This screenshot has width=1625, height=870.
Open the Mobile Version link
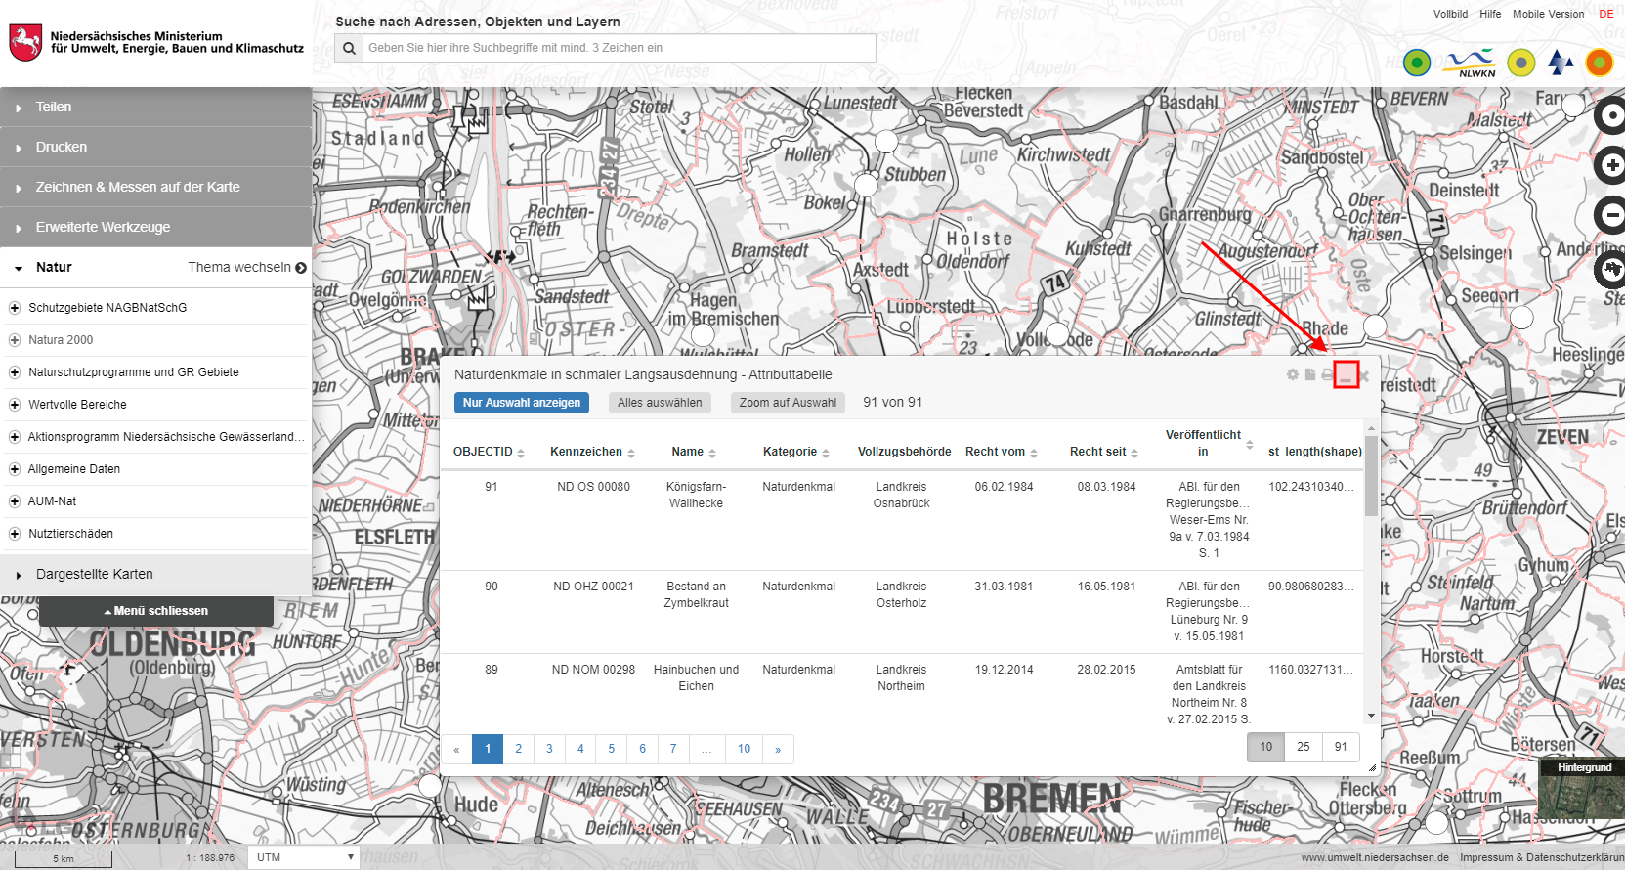pyautogui.click(x=1549, y=14)
